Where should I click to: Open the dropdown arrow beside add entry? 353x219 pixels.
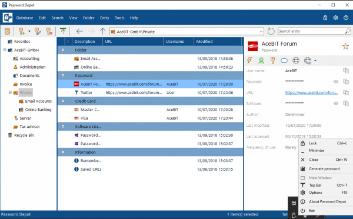(x=29, y=31)
